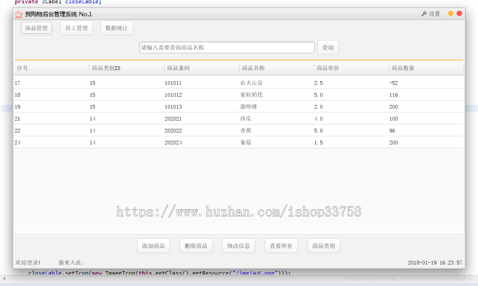Click serial number cell 24
The width and height of the screenshot is (478, 286).
(18, 142)
